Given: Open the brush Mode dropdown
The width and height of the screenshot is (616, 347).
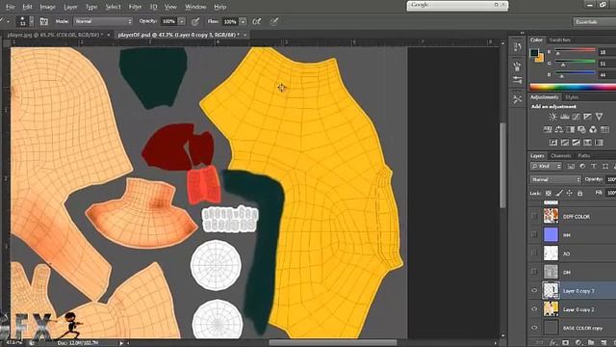Looking at the screenshot, I should [x=103, y=21].
